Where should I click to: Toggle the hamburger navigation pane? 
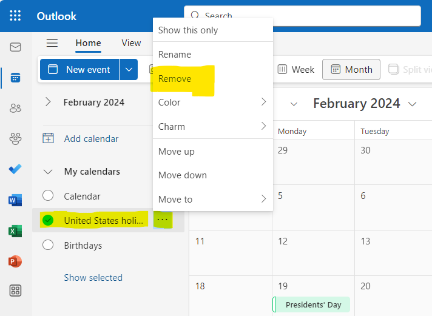pos(52,43)
